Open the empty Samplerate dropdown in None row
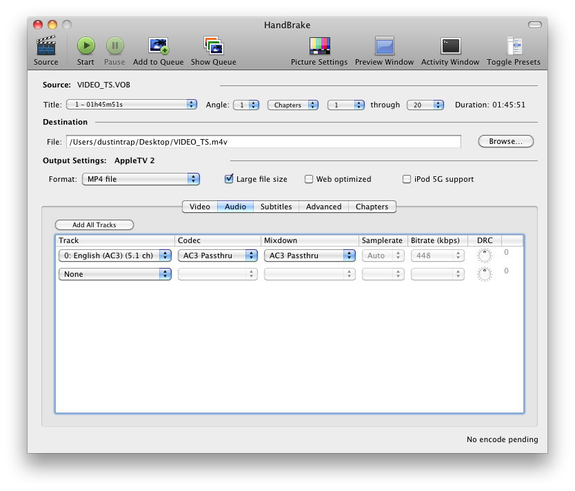575x491 pixels. [x=383, y=274]
